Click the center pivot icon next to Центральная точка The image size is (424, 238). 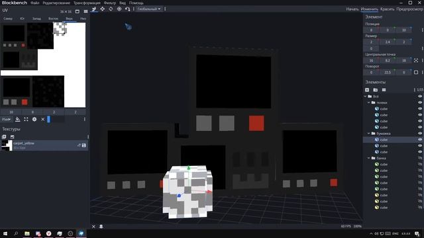tap(416, 60)
